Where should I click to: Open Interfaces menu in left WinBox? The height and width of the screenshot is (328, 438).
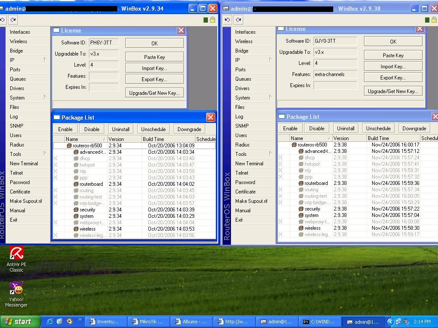pos(28,32)
